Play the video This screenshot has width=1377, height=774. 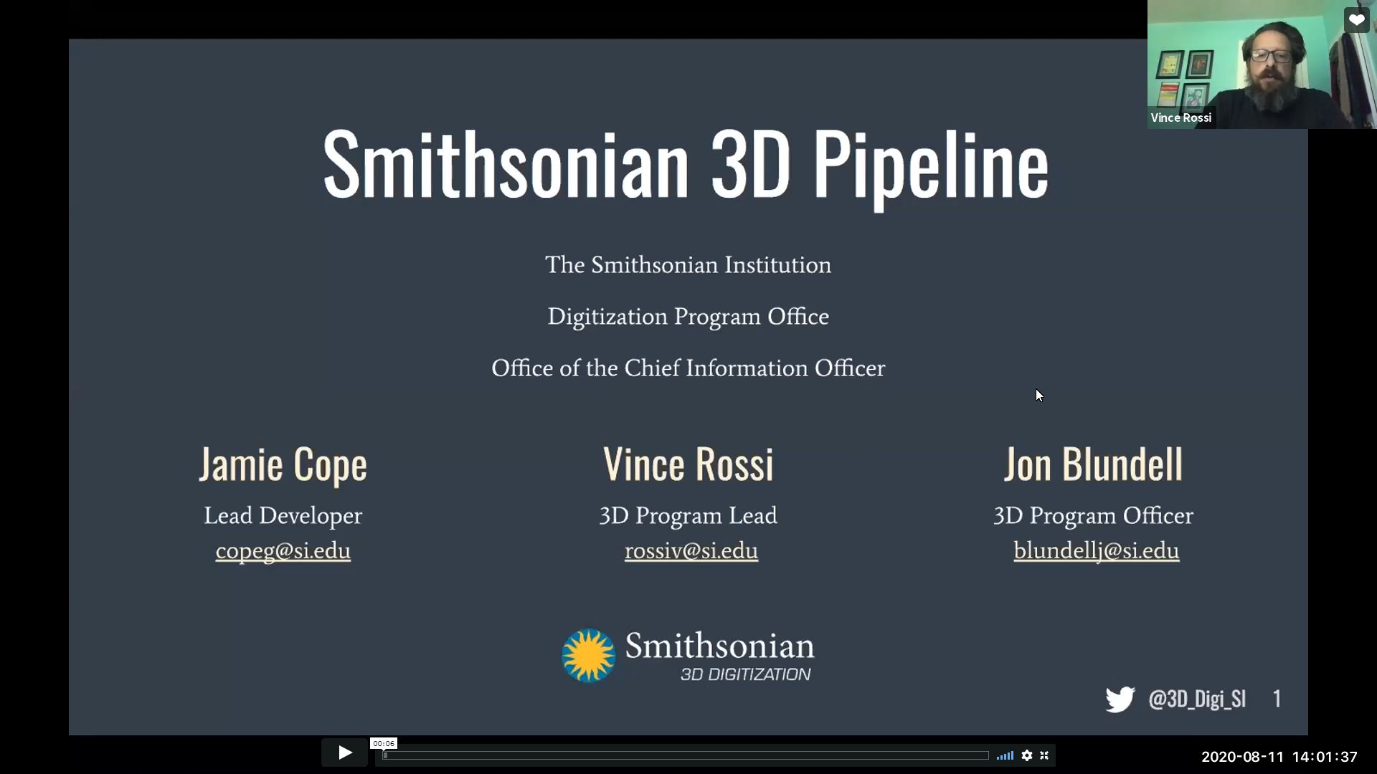click(344, 753)
